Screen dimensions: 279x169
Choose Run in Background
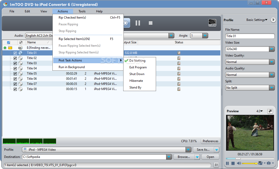88,67
